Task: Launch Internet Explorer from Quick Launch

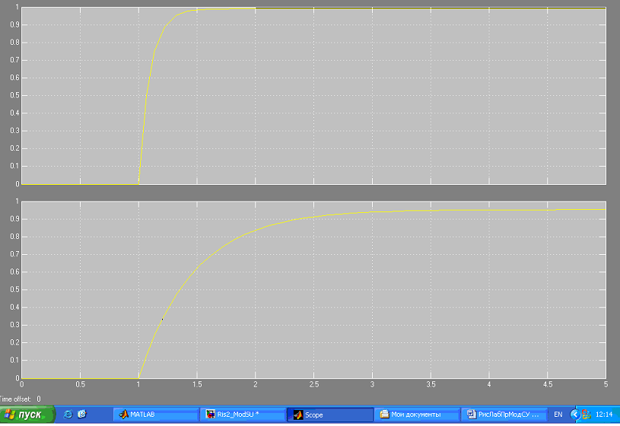Action: (x=68, y=414)
